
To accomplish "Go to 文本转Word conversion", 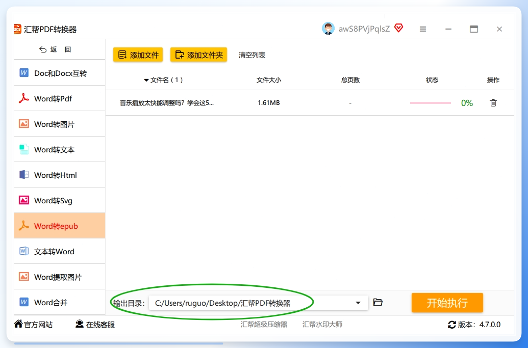I will pos(60,252).
